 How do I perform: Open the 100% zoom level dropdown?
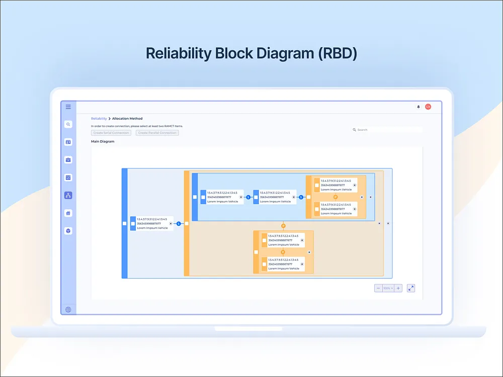point(387,288)
